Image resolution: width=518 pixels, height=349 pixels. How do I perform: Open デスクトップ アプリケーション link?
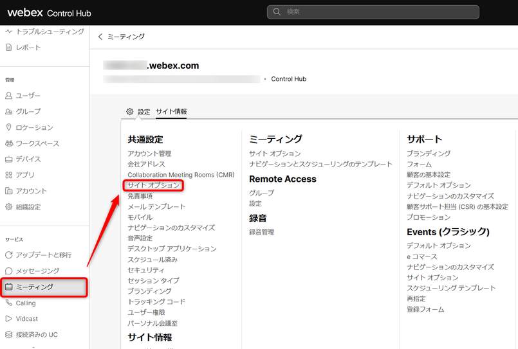(x=172, y=249)
